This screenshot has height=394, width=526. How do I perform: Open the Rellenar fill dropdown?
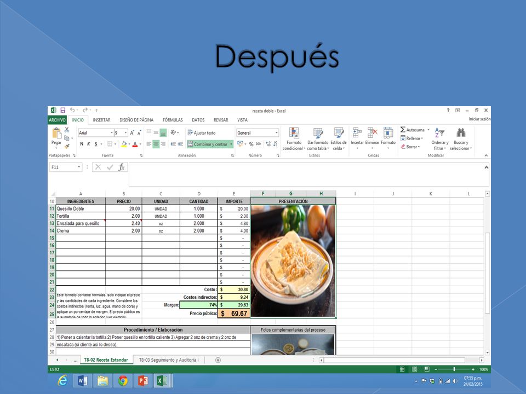click(411, 138)
